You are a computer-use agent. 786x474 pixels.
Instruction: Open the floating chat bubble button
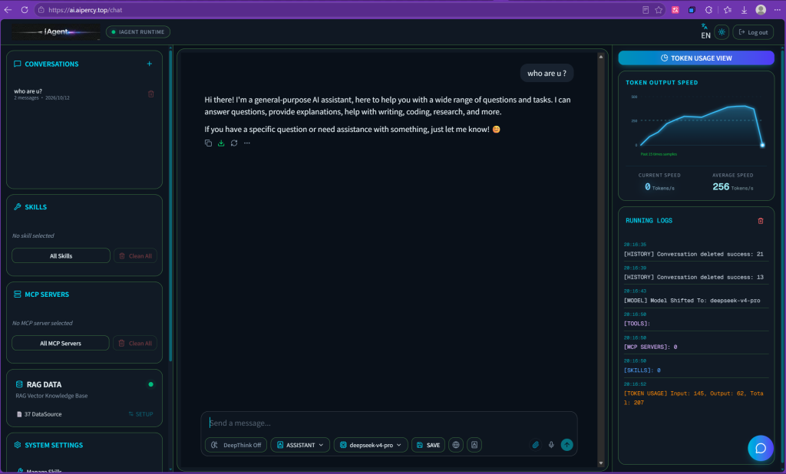point(761,448)
